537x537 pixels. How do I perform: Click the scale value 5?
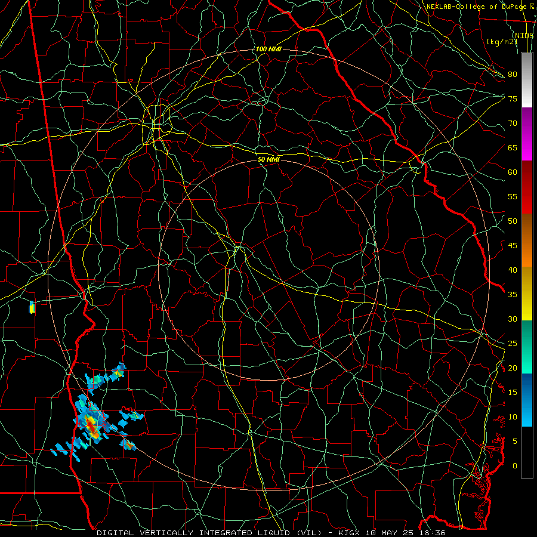tap(515, 442)
